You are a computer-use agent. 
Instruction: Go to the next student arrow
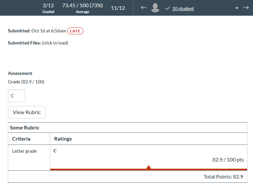pyautogui.click(x=246, y=8)
